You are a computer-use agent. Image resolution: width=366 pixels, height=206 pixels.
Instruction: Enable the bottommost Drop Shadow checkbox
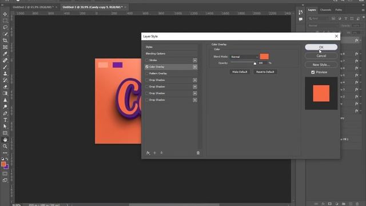click(x=147, y=100)
